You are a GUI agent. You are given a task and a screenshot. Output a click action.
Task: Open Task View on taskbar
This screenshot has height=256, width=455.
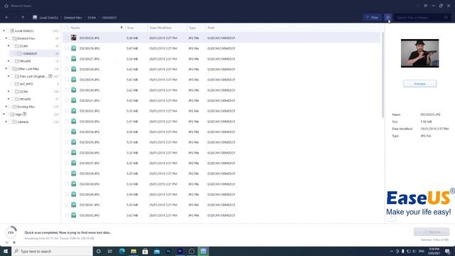[x=110, y=251]
